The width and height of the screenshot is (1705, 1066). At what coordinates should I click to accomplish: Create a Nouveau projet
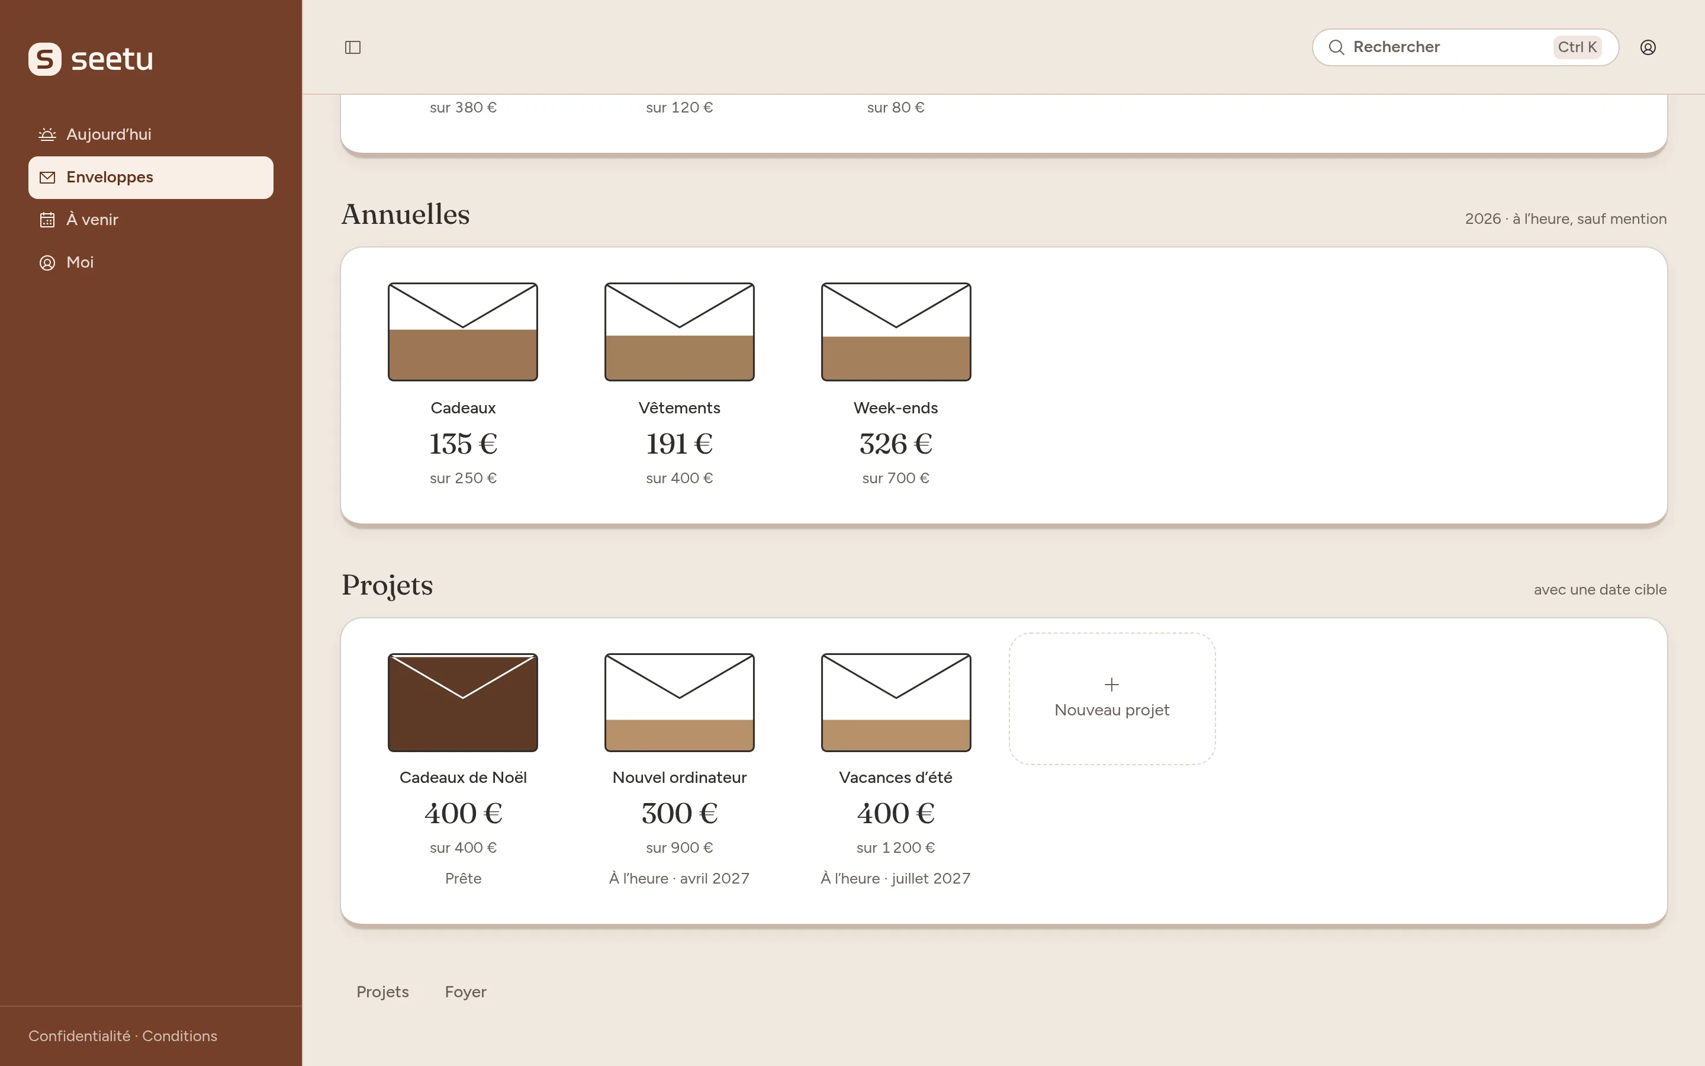coord(1112,699)
